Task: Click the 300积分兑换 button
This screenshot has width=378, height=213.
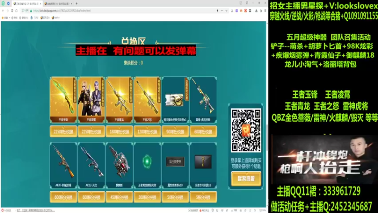Action: click(147, 197)
